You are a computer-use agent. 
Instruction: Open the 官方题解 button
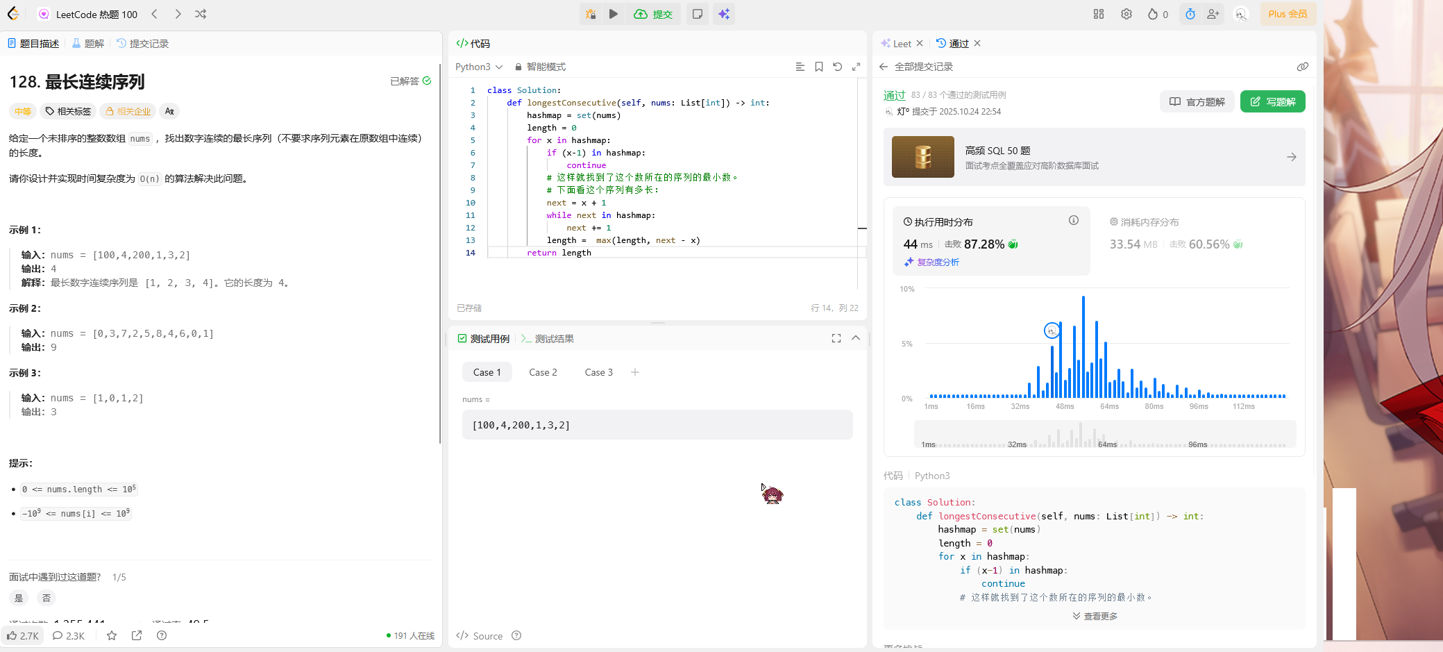pos(1197,101)
